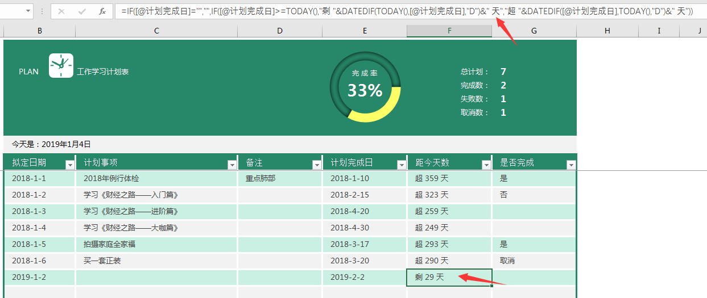Open the 计划事项 filter dropdown
This screenshot has width=707, height=298.
(232, 165)
